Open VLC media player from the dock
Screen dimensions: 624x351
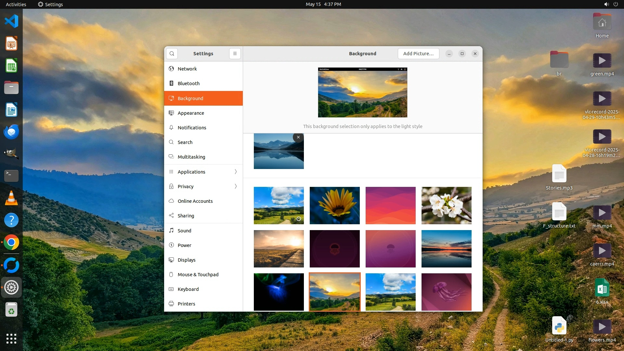[11, 198]
